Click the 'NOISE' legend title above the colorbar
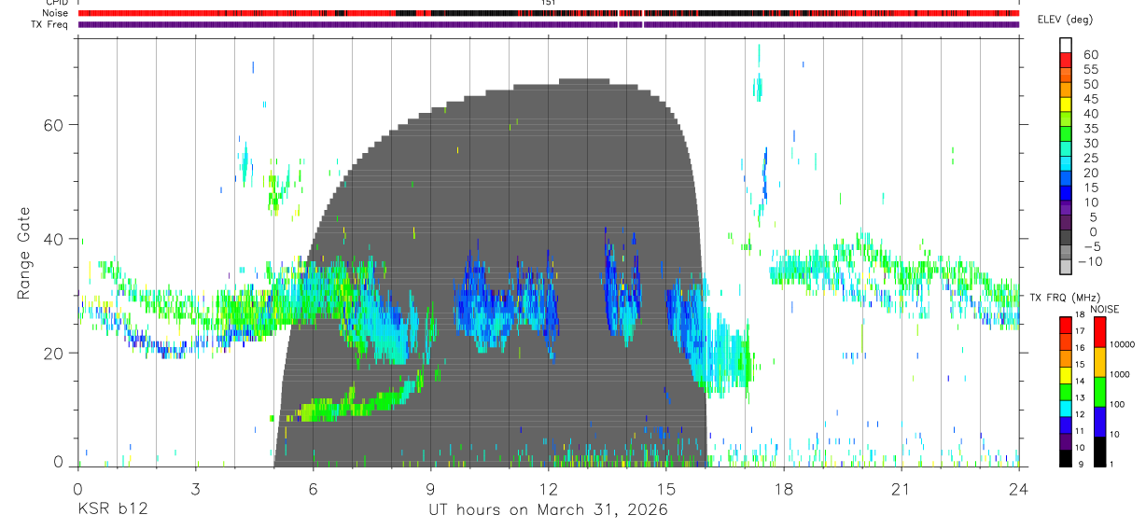 pos(1104,309)
